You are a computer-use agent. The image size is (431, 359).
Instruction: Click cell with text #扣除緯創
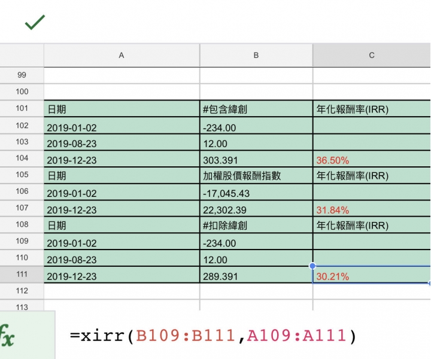click(256, 225)
